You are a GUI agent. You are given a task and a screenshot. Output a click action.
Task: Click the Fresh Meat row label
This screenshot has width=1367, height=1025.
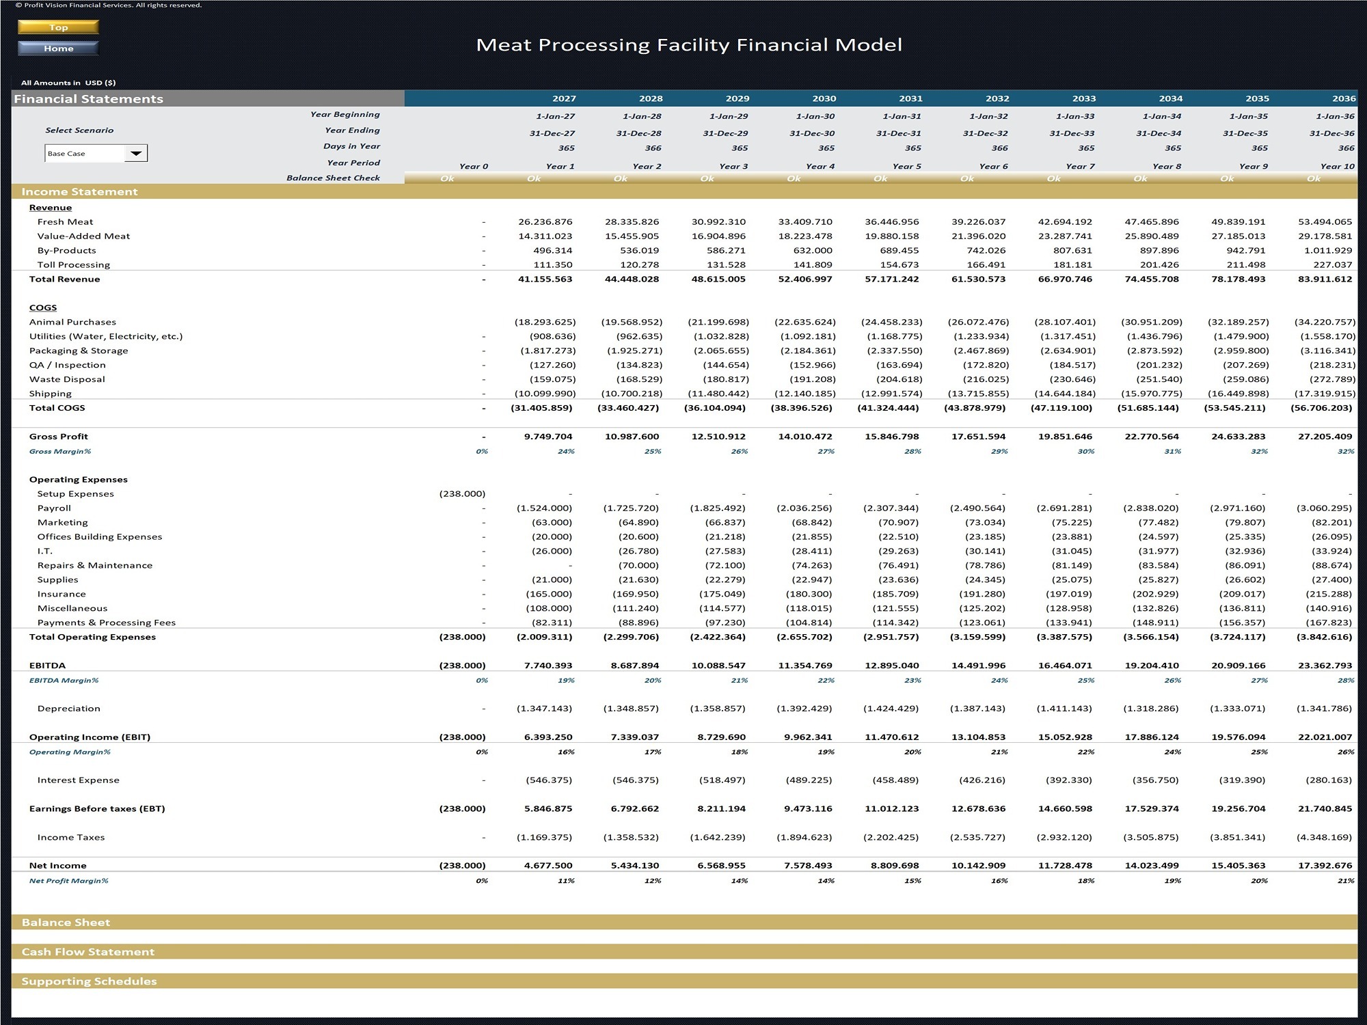click(x=65, y=221)
